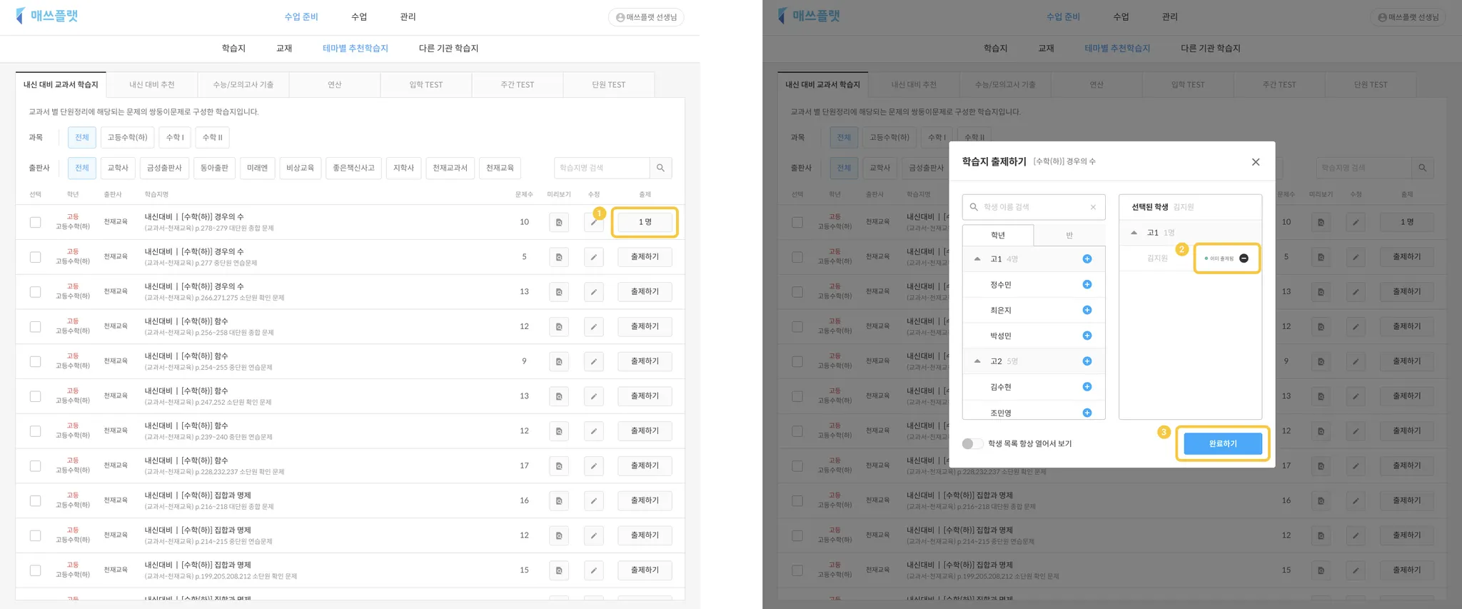Toggle 학생 목록 항상 열어서 보기 switch
Viewport: 1462px width, 609px height.
972,443
